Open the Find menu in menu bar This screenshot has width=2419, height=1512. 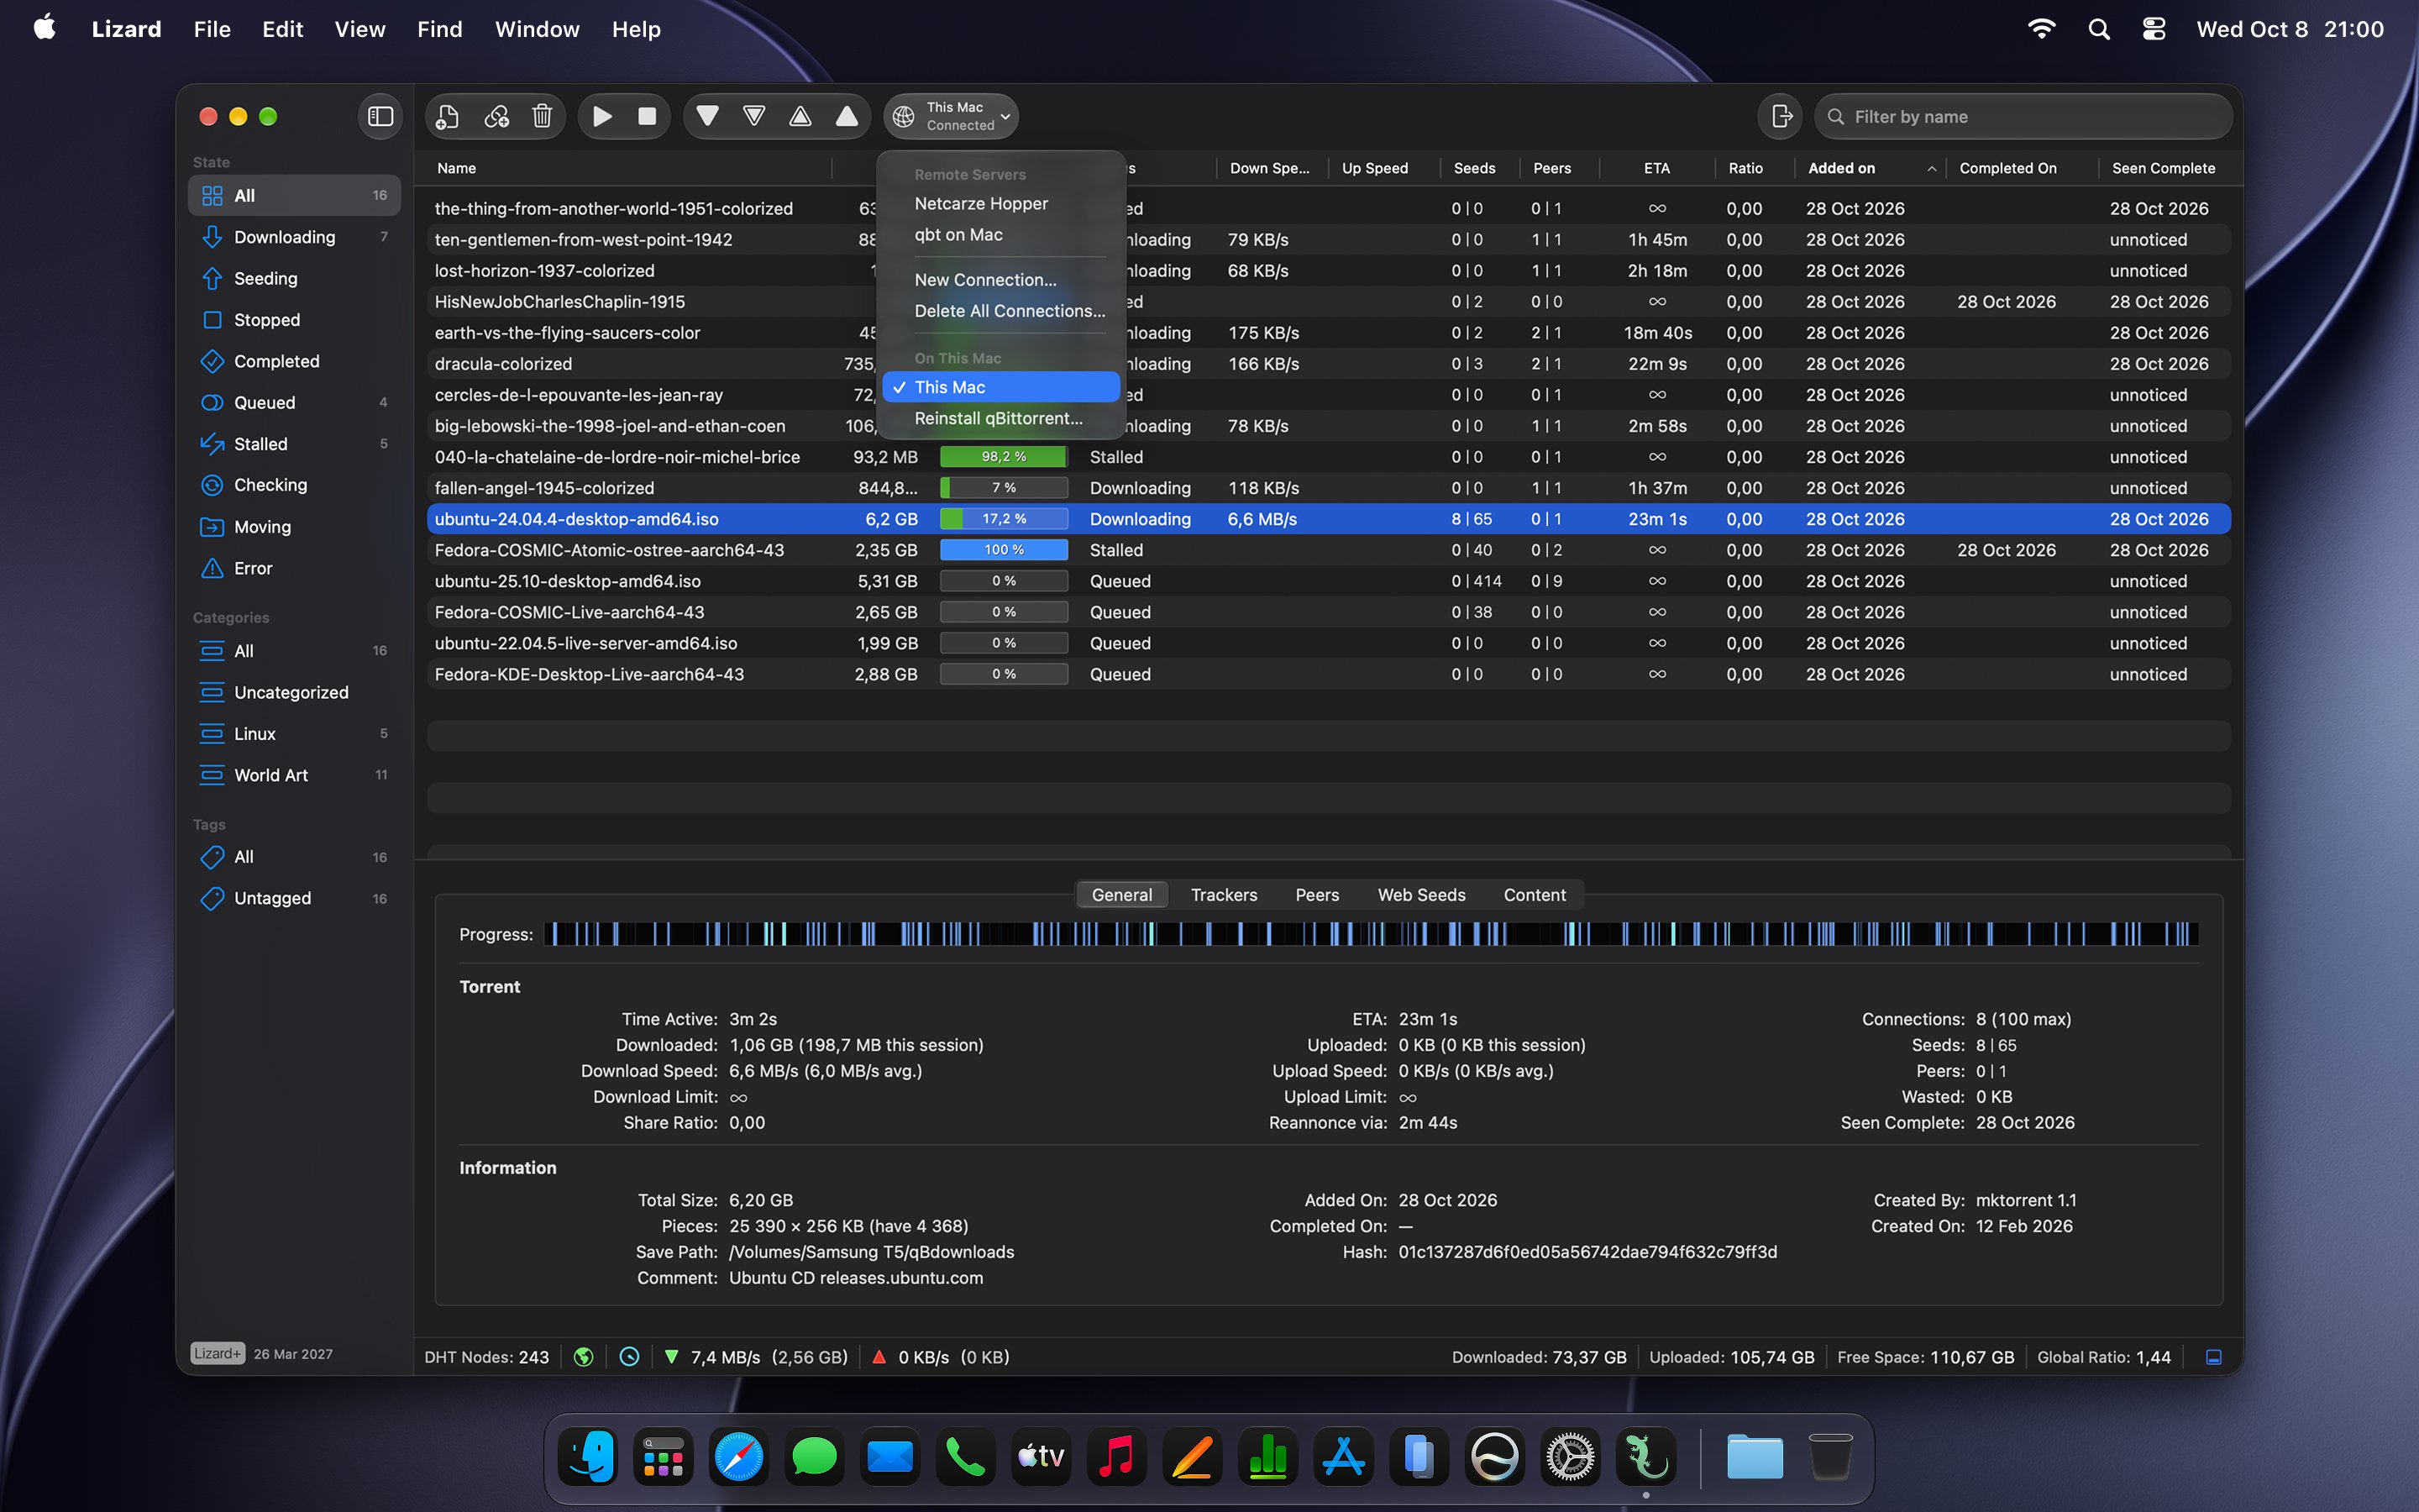pyautogui.click(x=440, y=29)
